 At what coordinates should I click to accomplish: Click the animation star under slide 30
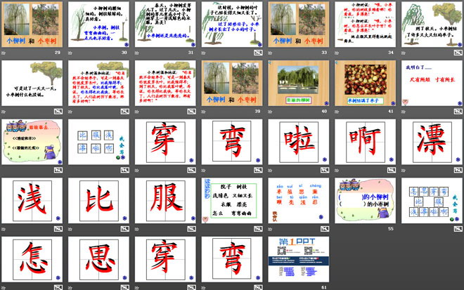point(70,53)
